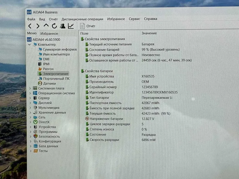Open the IPMI tree item
The height and width of the screenshot is (179, 239).
click(x=44, y=64)
